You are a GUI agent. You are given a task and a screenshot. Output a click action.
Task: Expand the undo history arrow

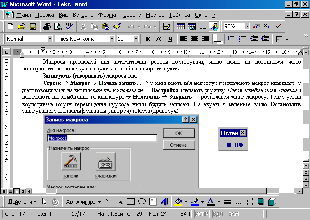139,27
